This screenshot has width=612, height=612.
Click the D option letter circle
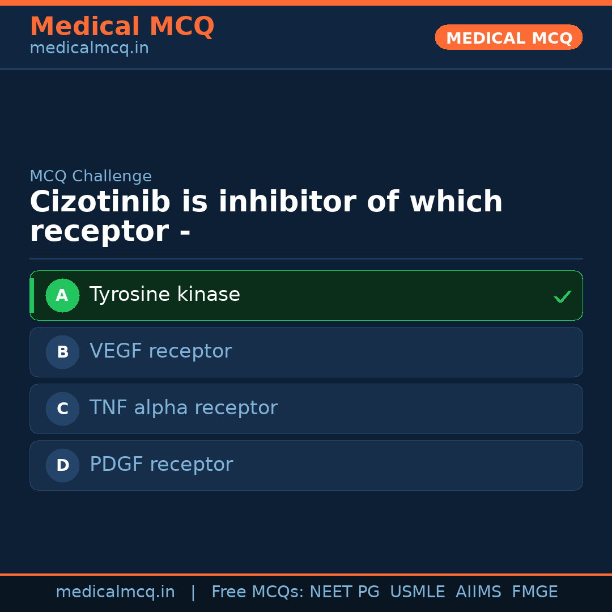click(x=62, y=465)
